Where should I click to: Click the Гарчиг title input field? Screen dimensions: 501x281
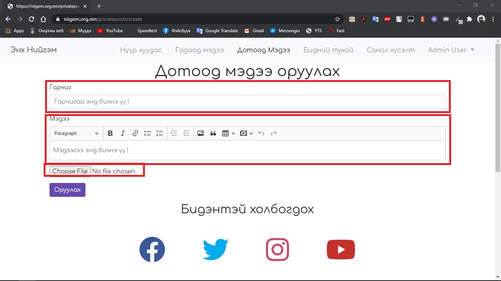click(x=247, y=102)
